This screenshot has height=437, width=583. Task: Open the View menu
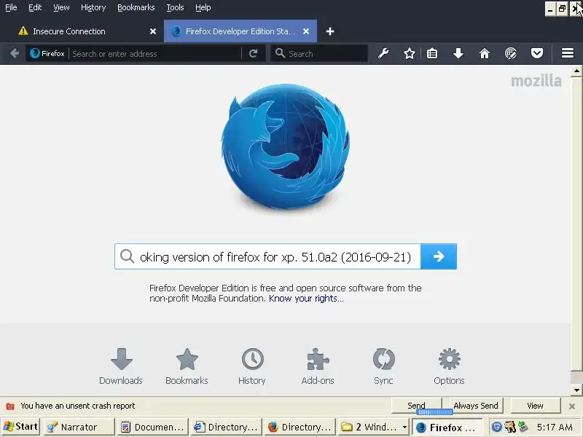point(61,7)
